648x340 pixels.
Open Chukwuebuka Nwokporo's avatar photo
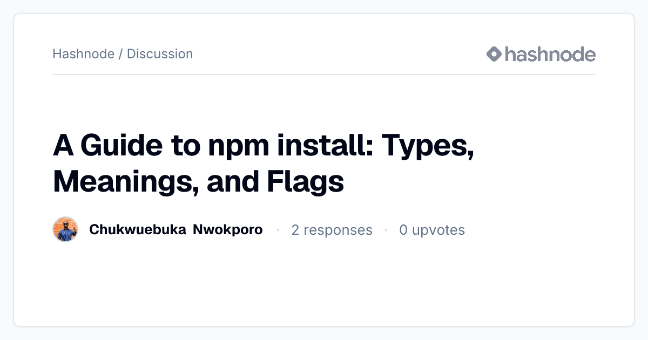[x=65, y=230]
